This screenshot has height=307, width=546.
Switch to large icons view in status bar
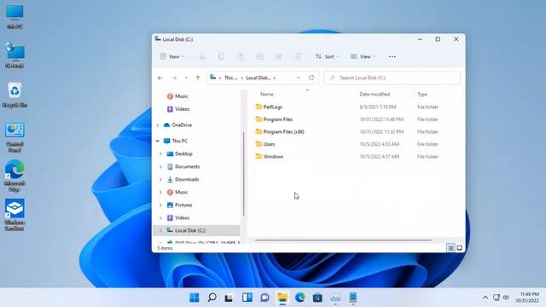(459, 247)
